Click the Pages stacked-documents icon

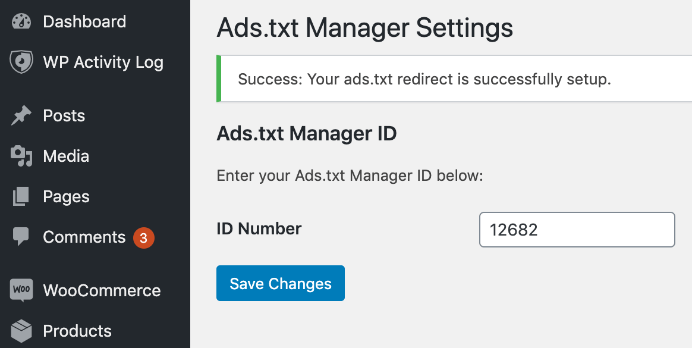20,196
